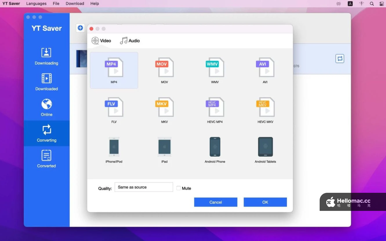Select the MP4 format icon

[x=114, y=67]
